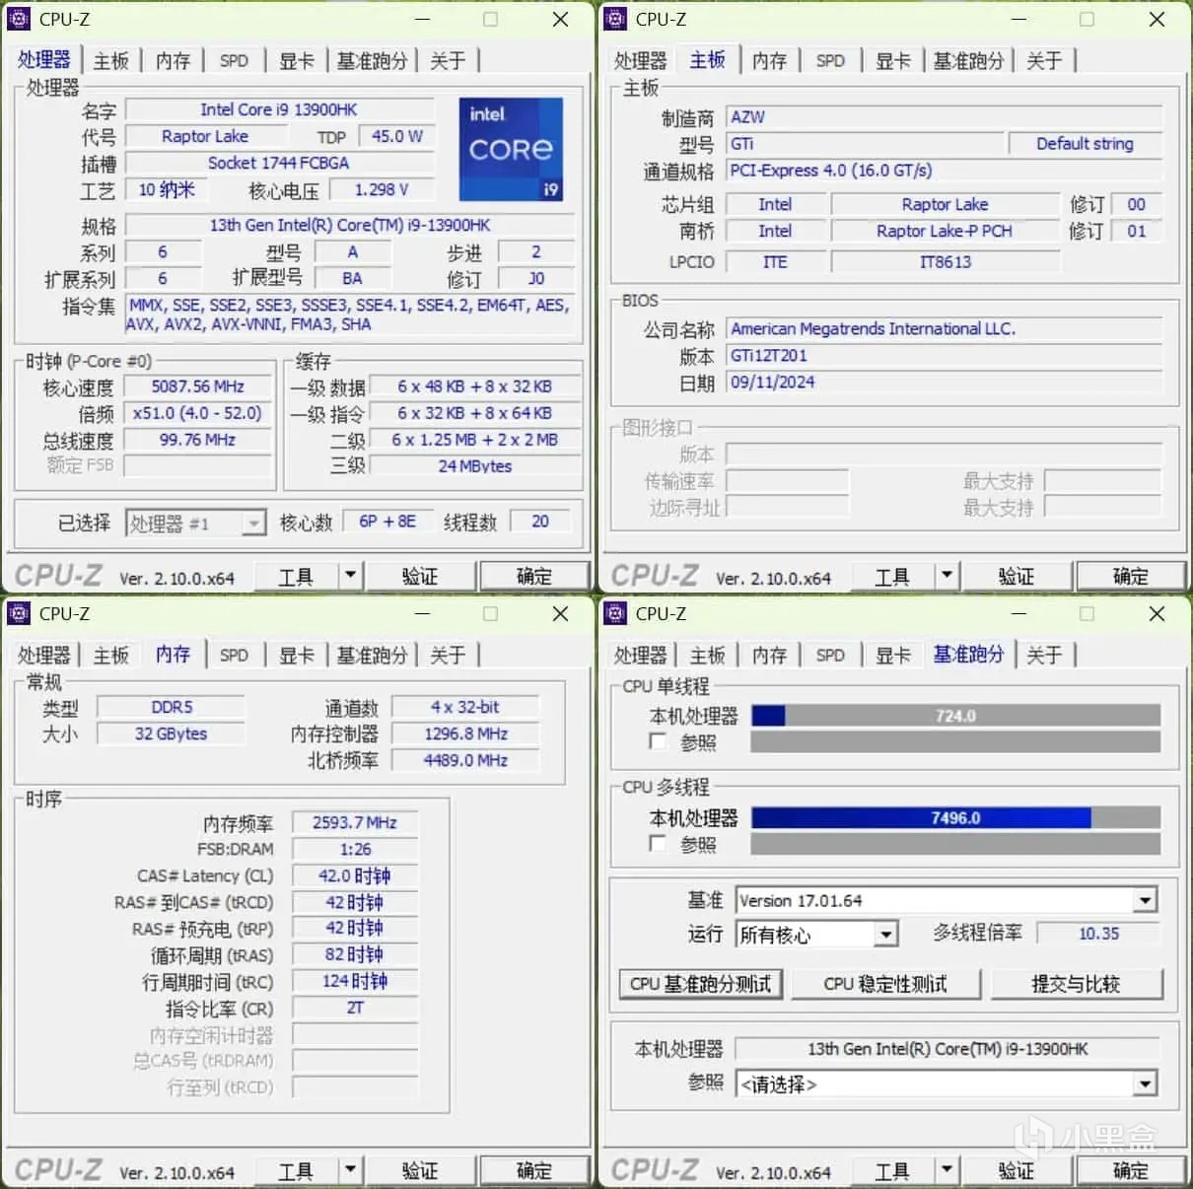Click CPU-Z app icon in memory window title
The height and width of the screenshot is (1189, 1193).
(x=19, y=613)
